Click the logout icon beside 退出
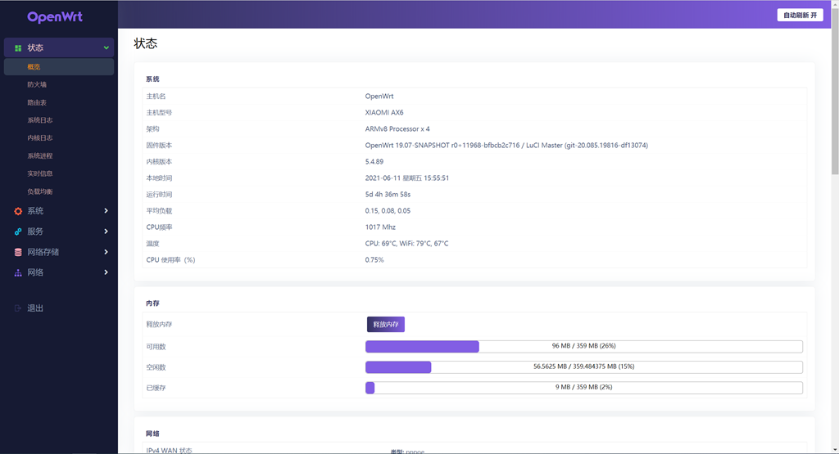The image size is (839, 454). [x=18, y=308]
